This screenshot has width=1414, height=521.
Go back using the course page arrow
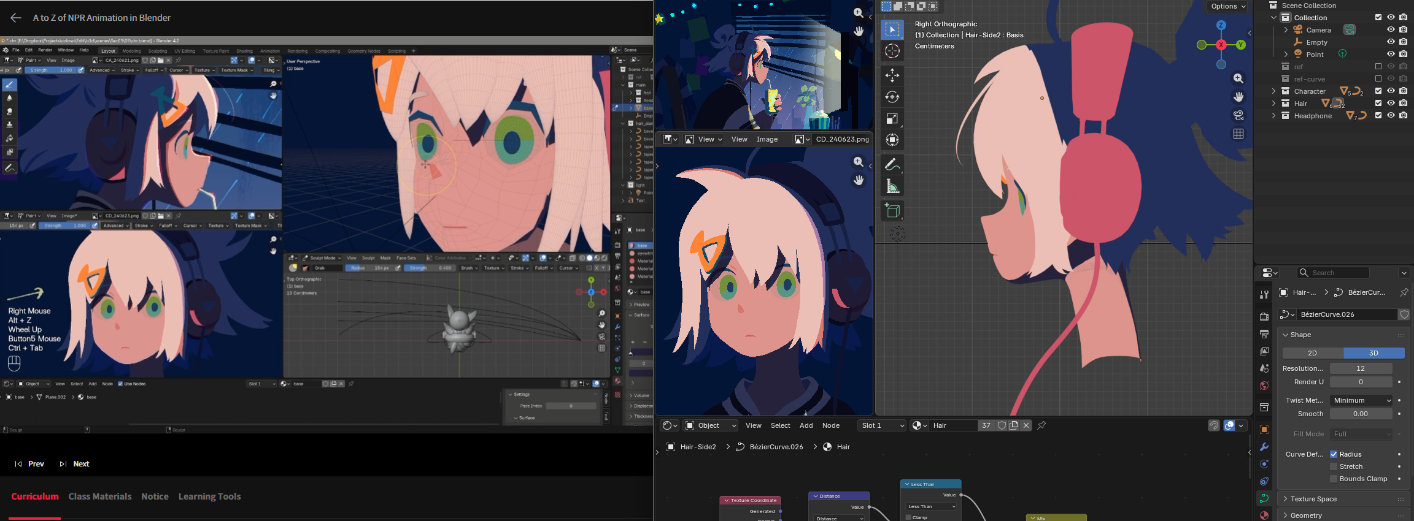(16, 18)
